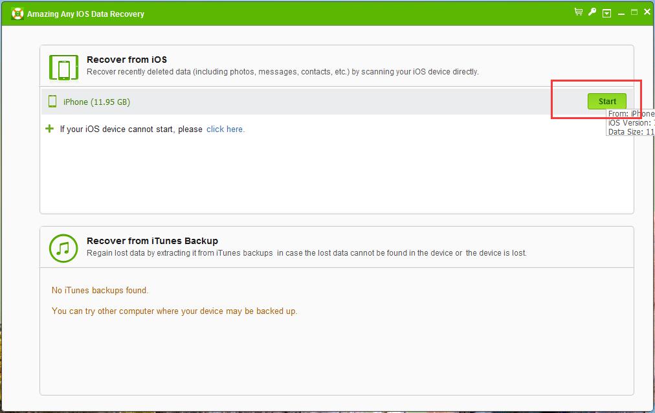Click the 'You can try other computer' message
The height and width of the screenshot is (413, 655).
175,311
